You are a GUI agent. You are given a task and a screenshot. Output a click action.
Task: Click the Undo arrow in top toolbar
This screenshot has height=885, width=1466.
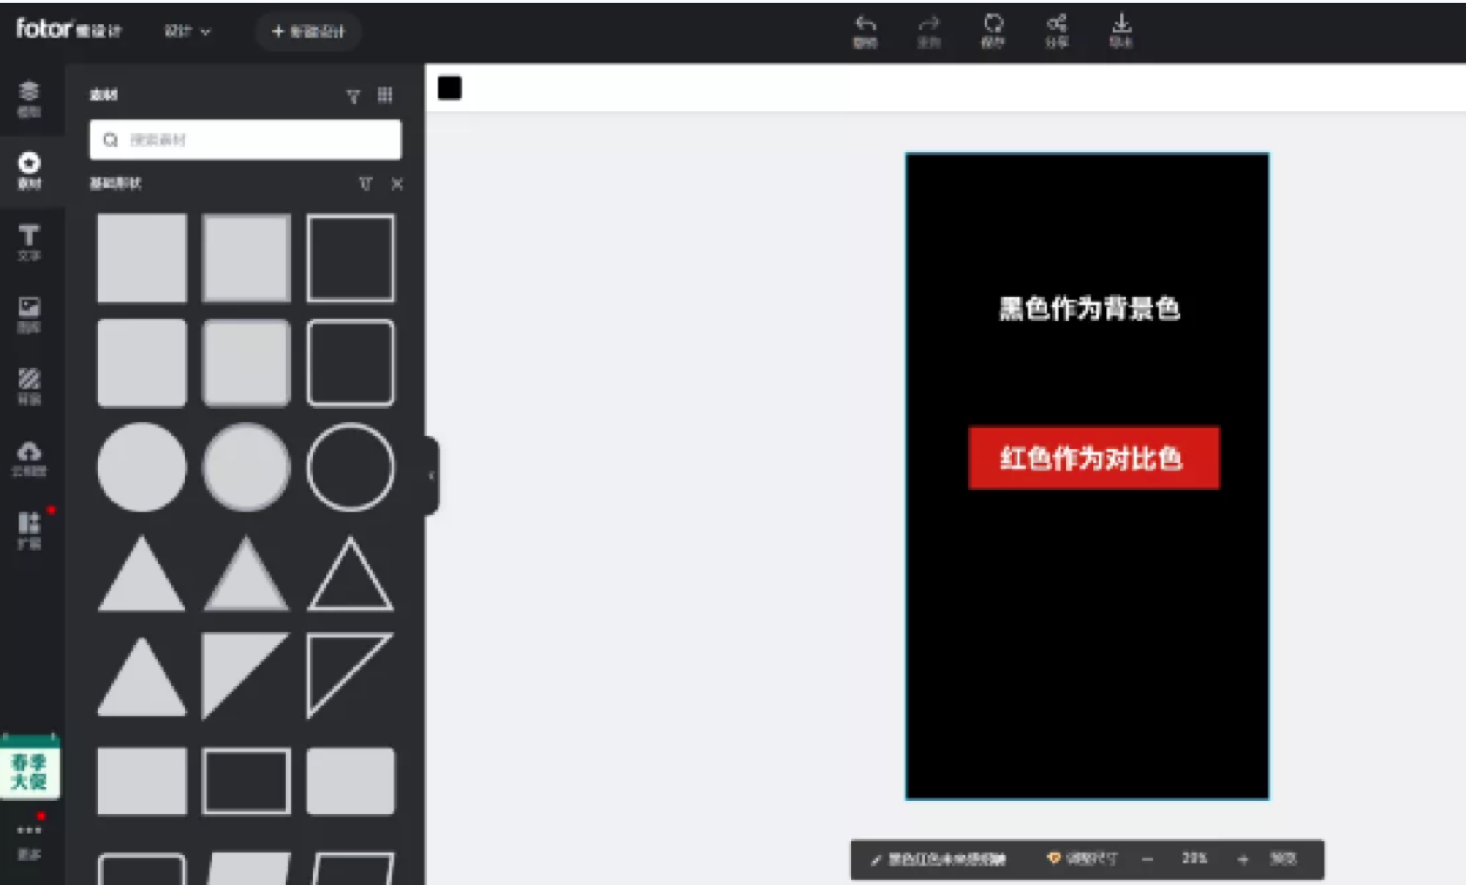click(x=864, y=30)
